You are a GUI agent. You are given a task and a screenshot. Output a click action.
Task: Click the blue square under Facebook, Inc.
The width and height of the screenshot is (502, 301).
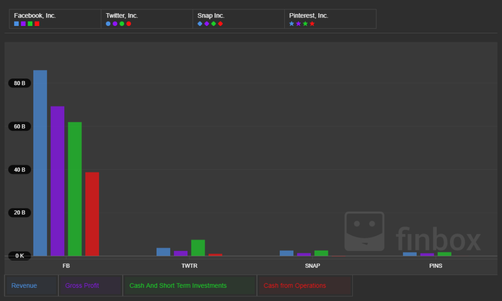pyautogui.click(x=17, y=23)
